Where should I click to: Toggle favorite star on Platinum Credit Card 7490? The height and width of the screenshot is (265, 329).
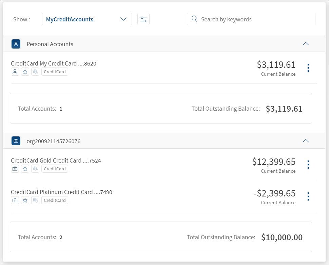tap(25, 200)
